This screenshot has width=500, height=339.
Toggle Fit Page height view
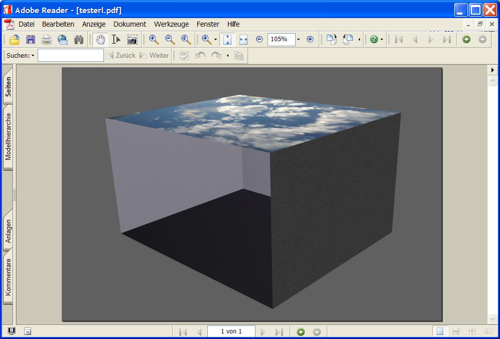click(227, 40)
